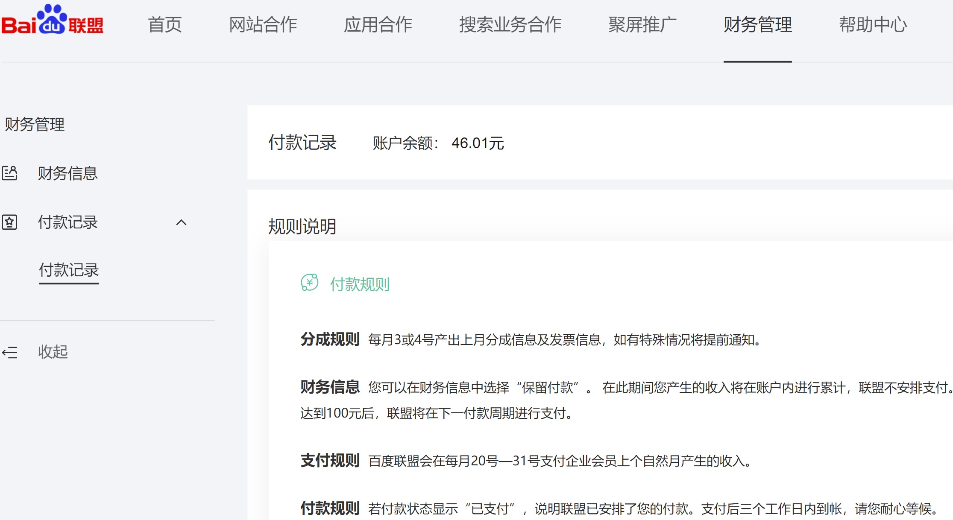Open the 首页 navigation tab
Image resolution: width=953 pixels, height=520 pixels.
click(165, 25)
